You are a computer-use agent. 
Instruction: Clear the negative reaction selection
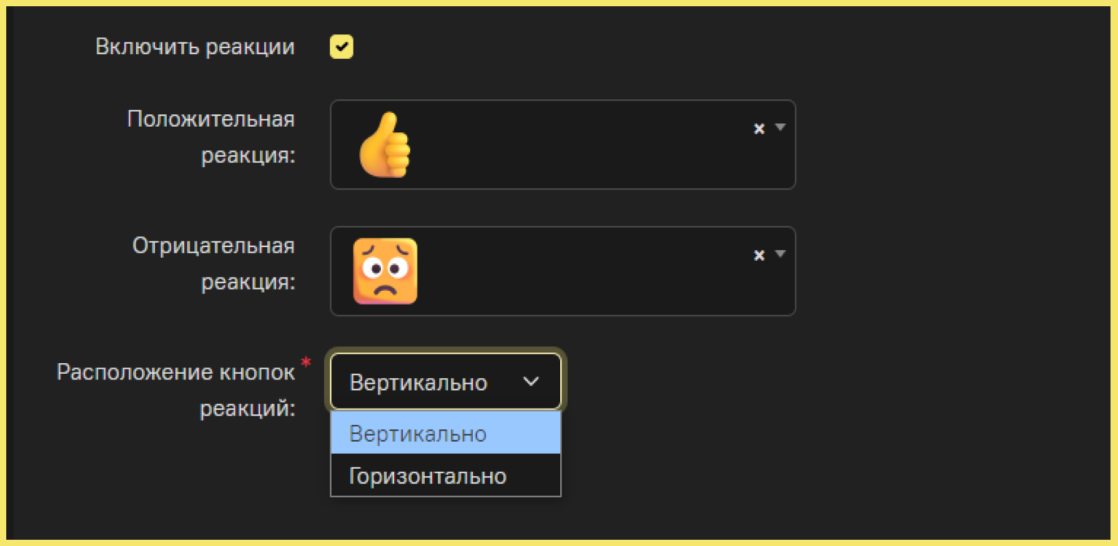coord(759,255)
